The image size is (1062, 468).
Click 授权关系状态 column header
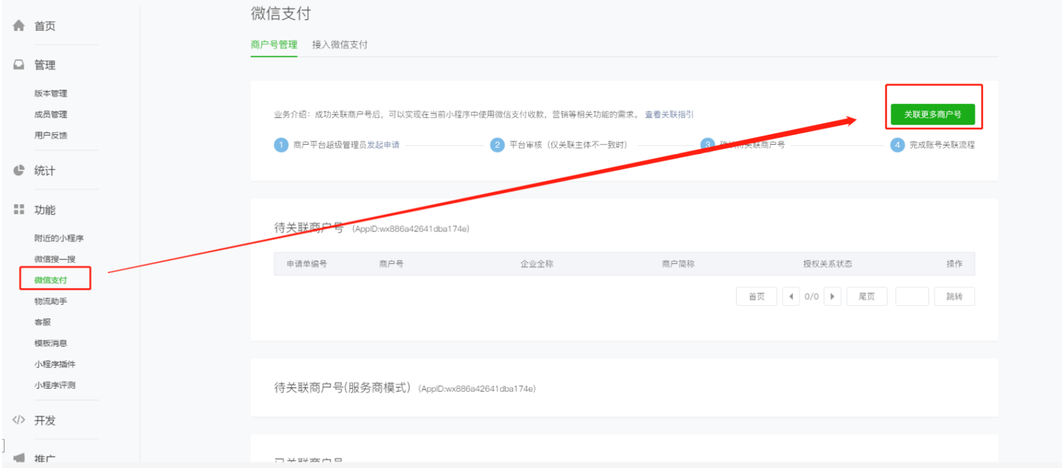coord(827,264)
